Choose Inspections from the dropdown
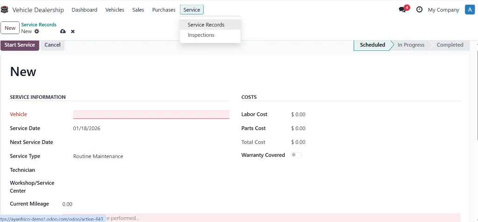The height and width of the screenshot is (222, 478). 210,35
